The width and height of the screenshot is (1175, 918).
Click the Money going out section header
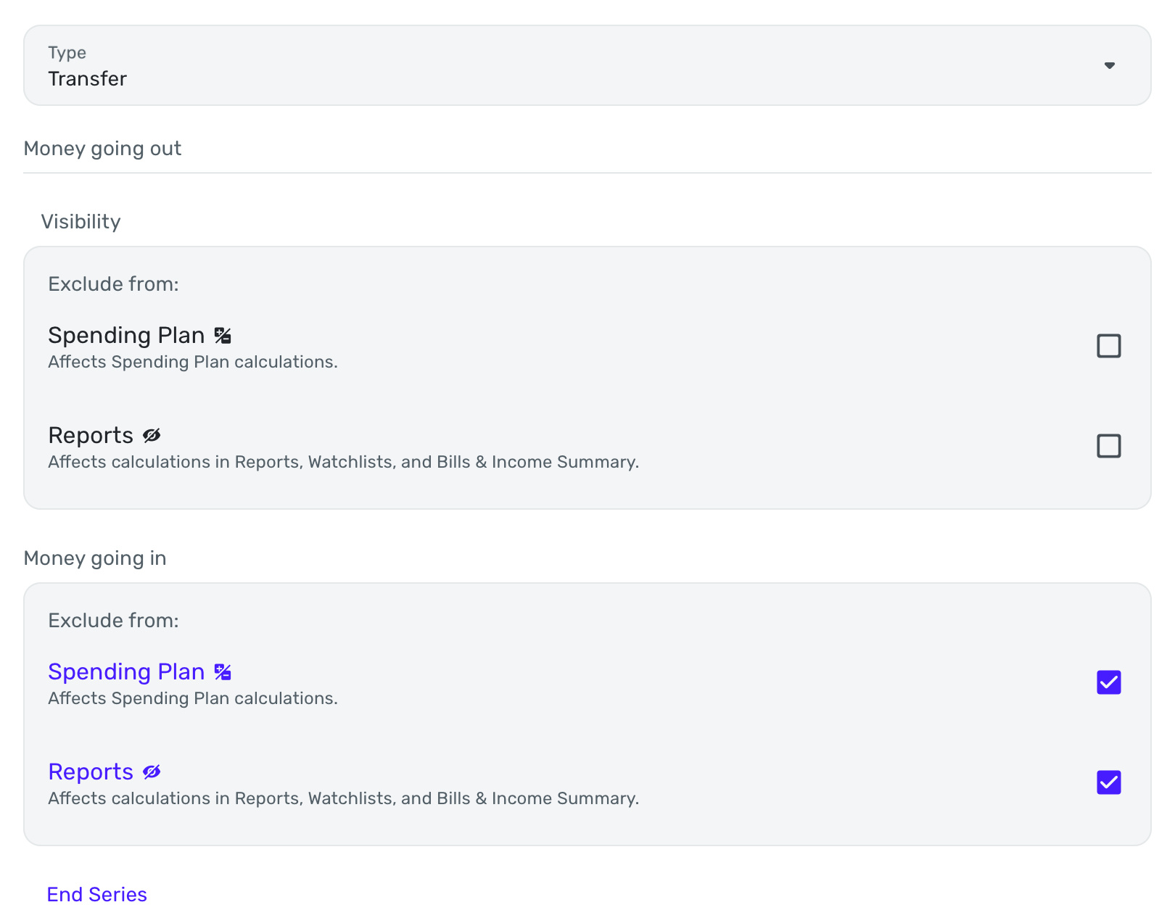click(x=102, y=149)
